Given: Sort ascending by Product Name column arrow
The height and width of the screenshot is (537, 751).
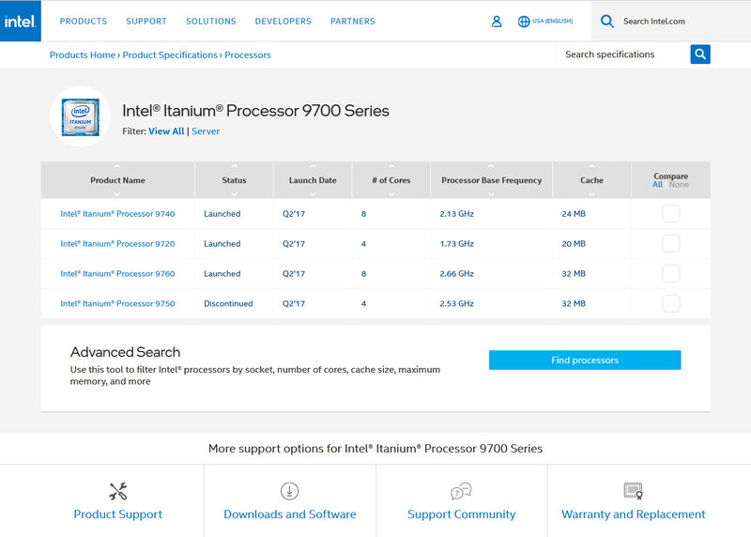Looking at the screenshot, I should click(117, 167).
